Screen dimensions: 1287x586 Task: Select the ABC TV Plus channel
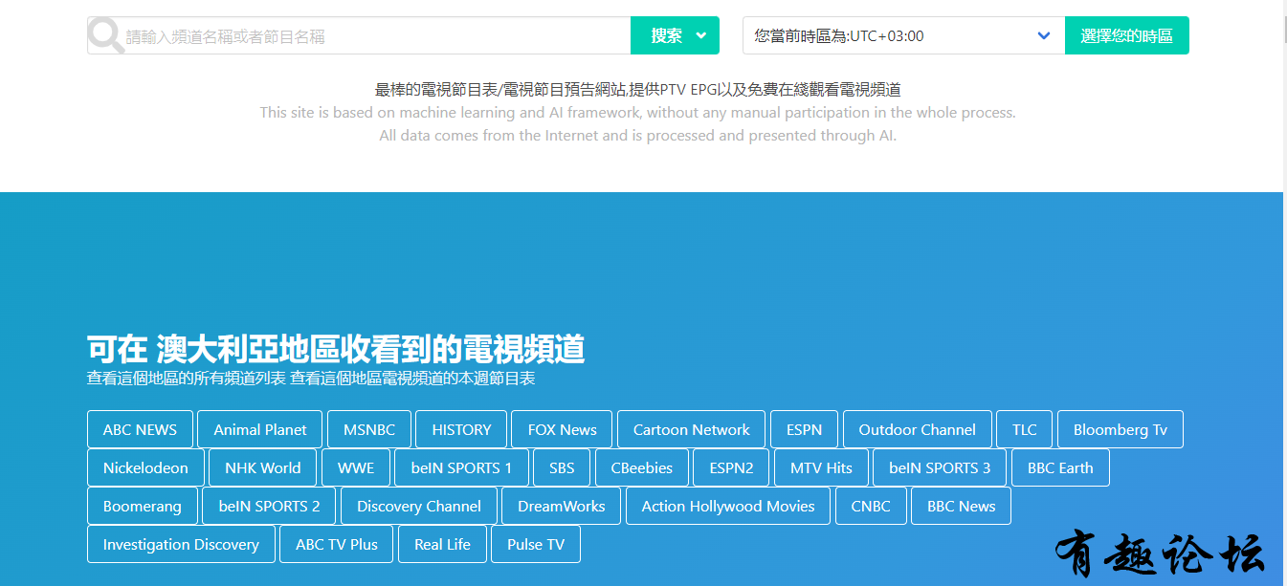[337, 544]
